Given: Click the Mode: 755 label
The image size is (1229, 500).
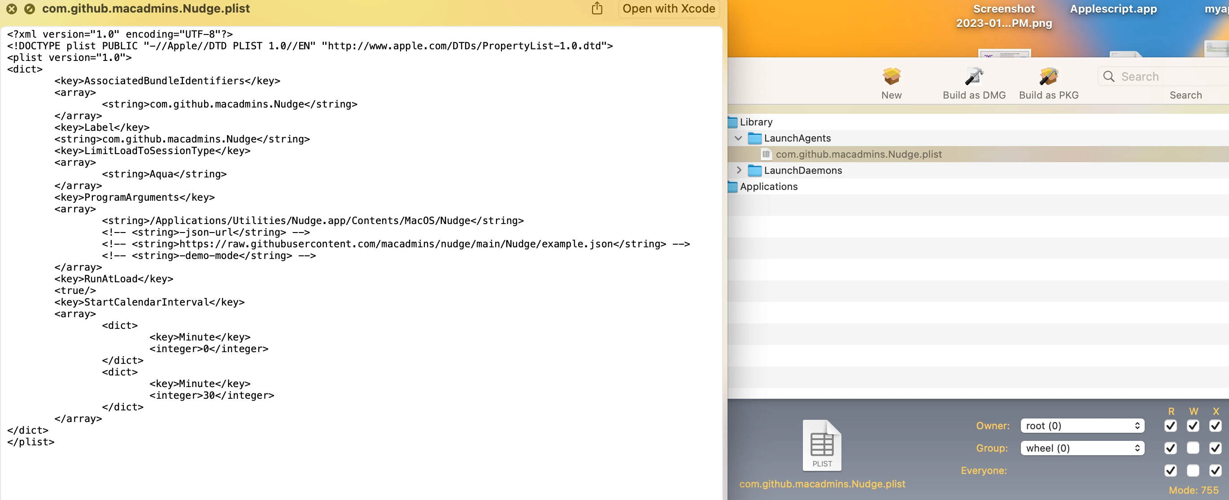Looking at the screenshot, I should tap(1193, 490).
